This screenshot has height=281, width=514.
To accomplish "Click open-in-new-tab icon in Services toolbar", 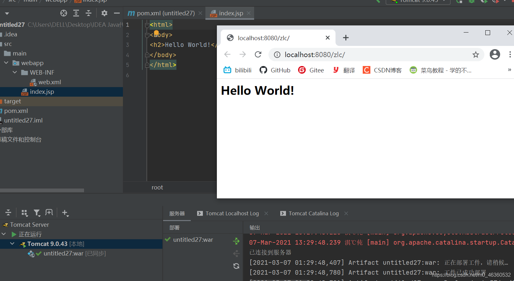I will pos(49,212).
